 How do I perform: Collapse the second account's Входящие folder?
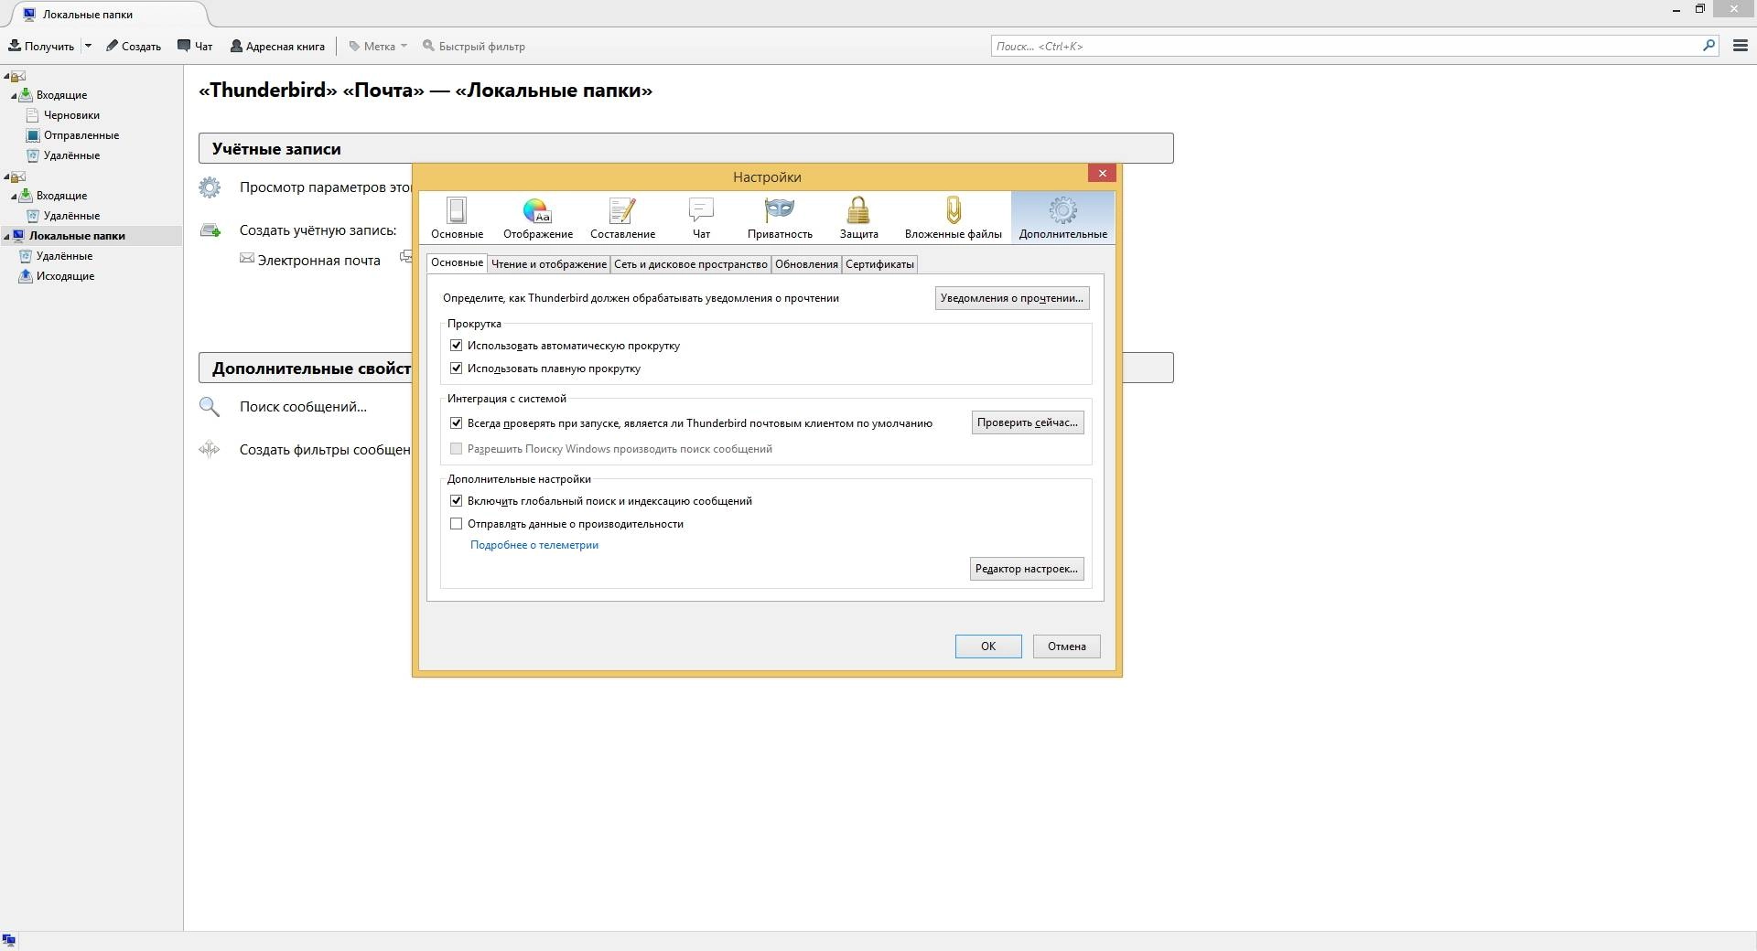(14, 197)
